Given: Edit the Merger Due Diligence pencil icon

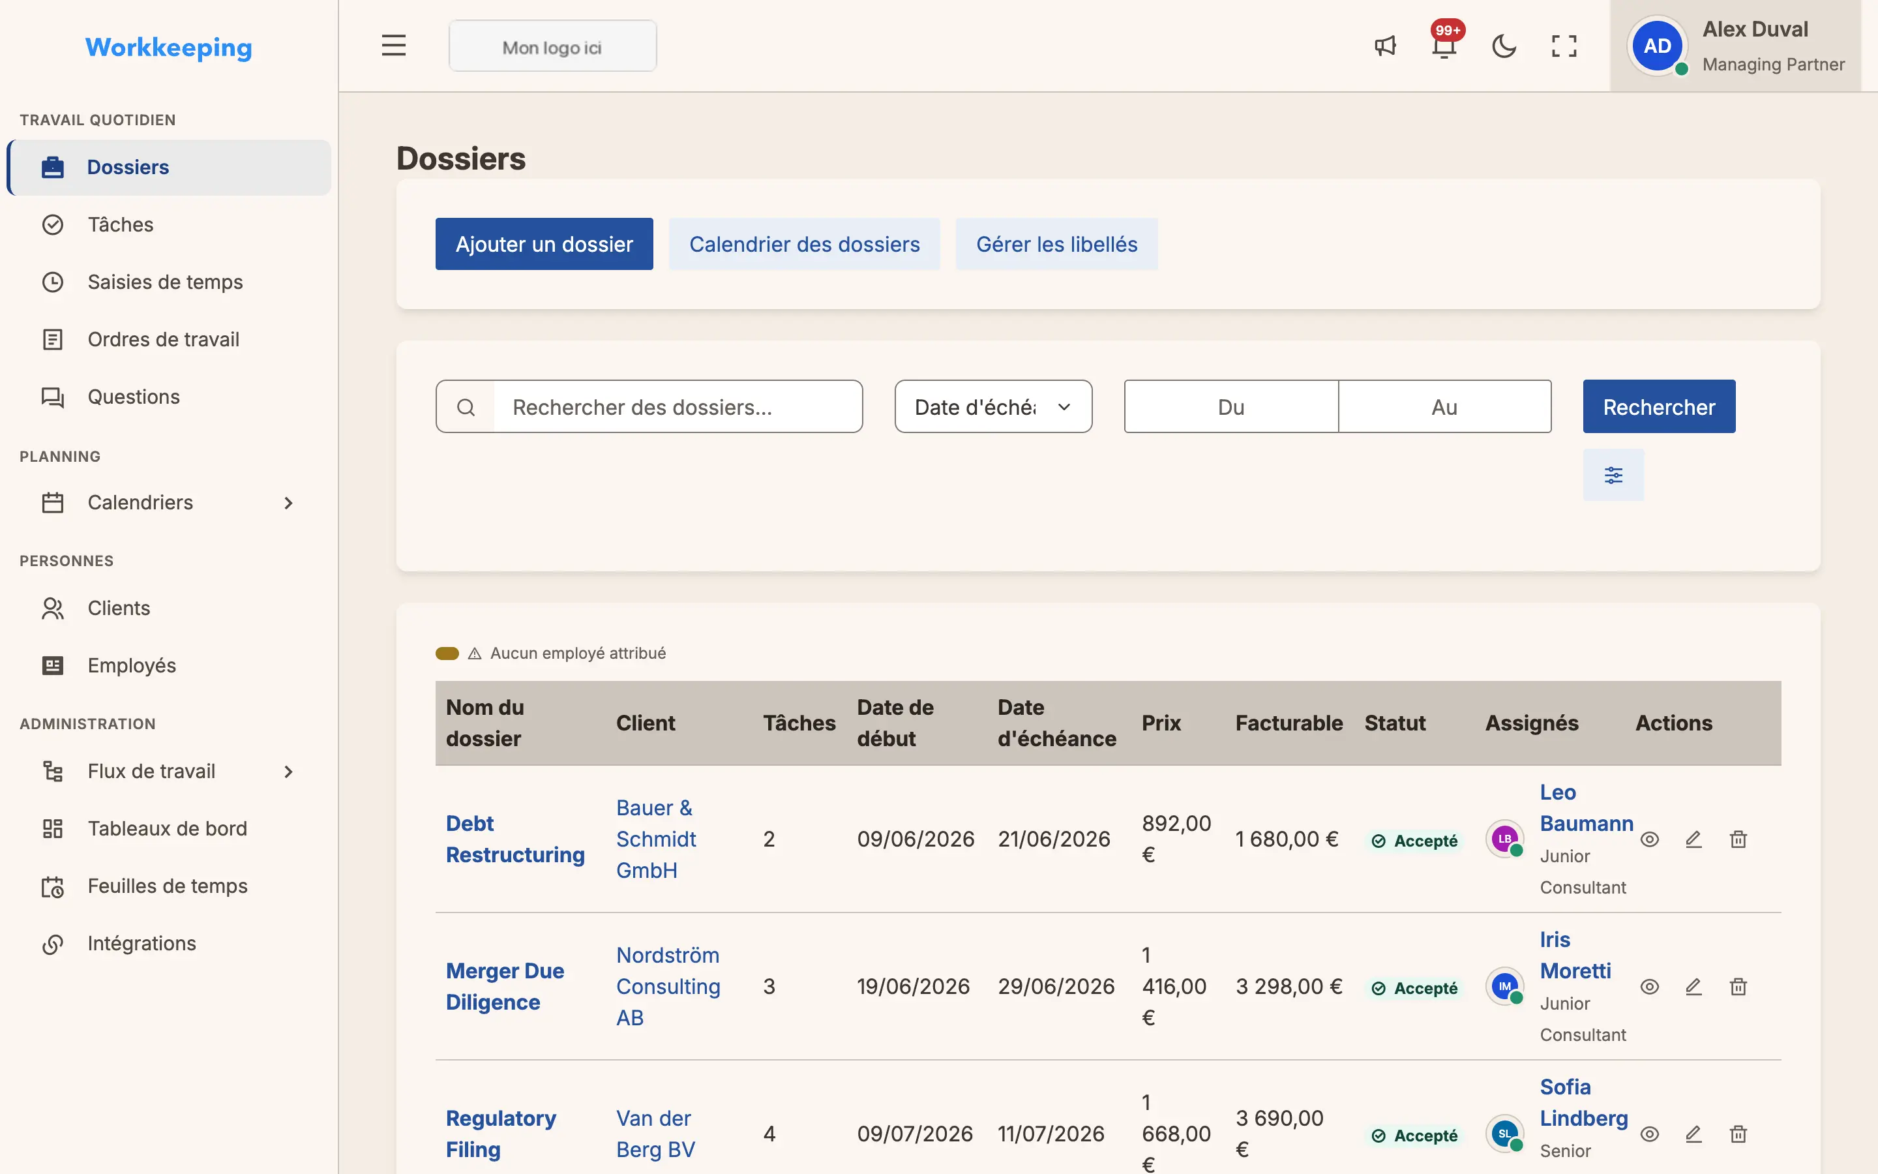Looking at the screenshot, I should 1693,987.
